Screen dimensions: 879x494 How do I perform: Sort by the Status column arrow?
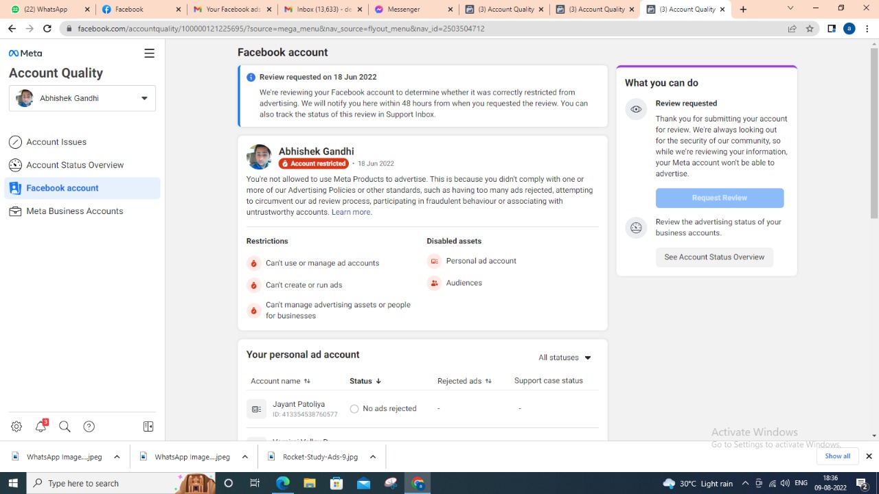point(378,381)
